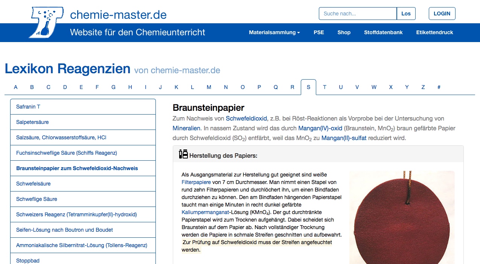480x264 pixels.
Task: Open the Schwefelsäure list entry
Action: tap(83, 184)
